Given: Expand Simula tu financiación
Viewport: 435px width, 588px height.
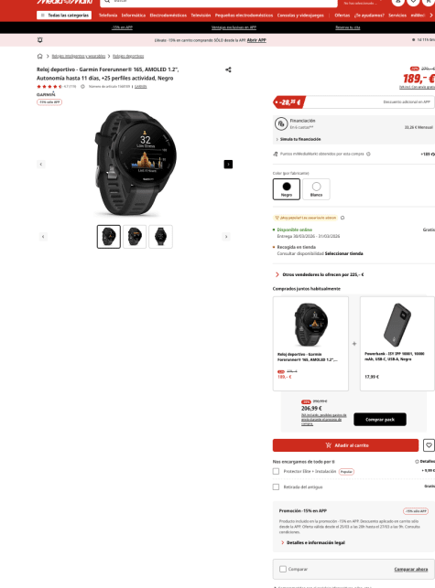Looking at the screenshot, I should (299, 139).
